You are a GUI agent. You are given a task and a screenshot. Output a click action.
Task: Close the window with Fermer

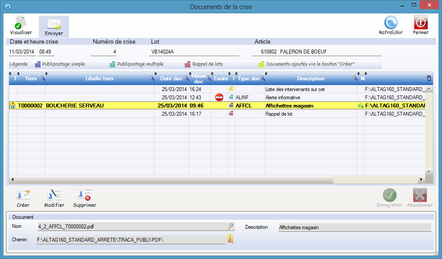coord(420,23)
